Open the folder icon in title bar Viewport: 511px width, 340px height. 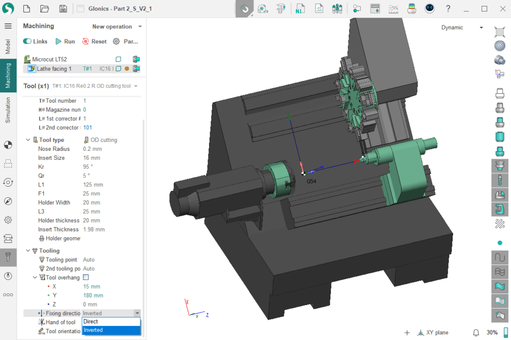(x=44, y=8)
